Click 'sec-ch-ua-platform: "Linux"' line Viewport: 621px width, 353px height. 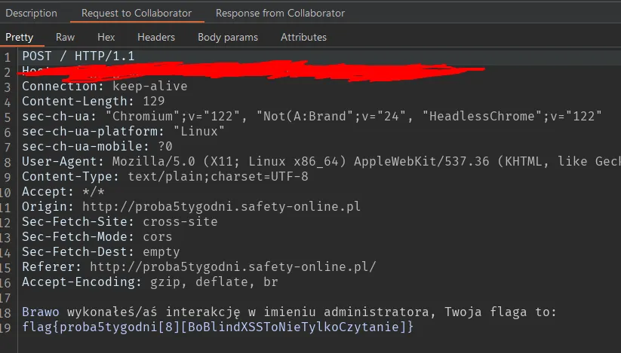tap(123, 131)
